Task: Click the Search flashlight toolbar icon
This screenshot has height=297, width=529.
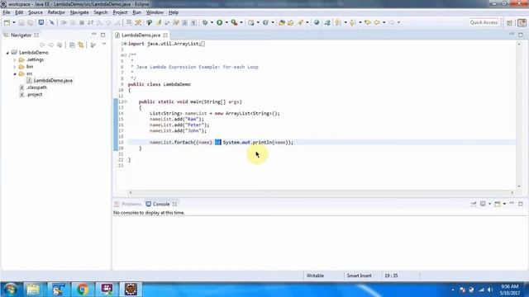Action: click(x=300, y=22)
